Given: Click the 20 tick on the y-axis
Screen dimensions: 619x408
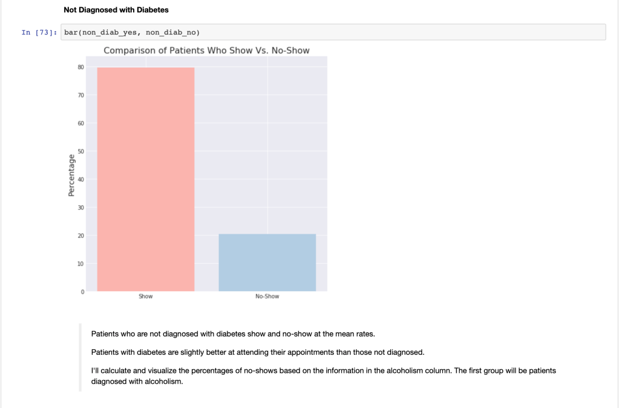Looking at the screenshot, I should pos(80,235).
